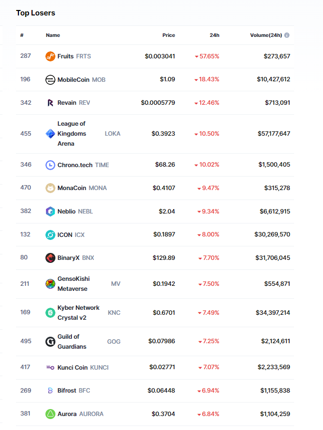
Task: Click the MonaCoin cat logo icon
Action: click(x=50, y=188)
